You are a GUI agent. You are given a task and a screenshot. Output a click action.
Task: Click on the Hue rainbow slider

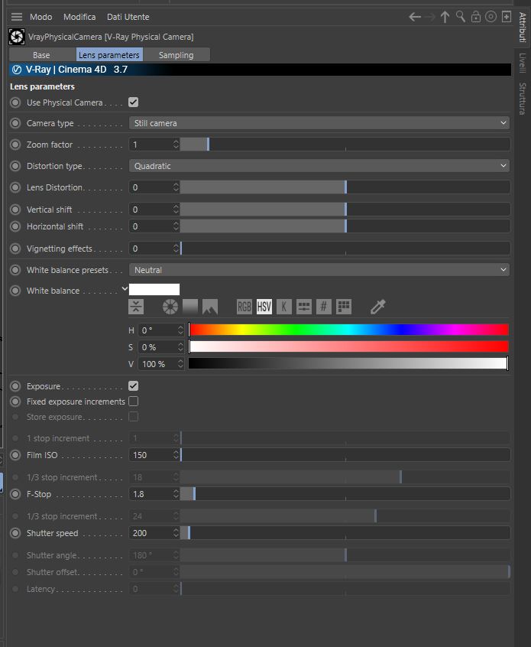tap(348, 330)
